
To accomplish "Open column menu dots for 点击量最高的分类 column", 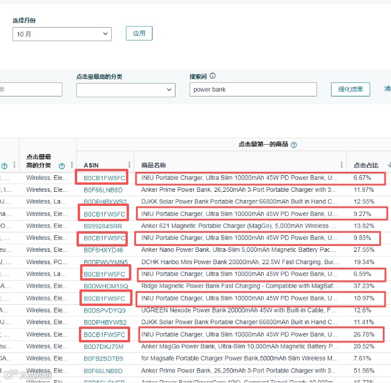I will 72,165.
